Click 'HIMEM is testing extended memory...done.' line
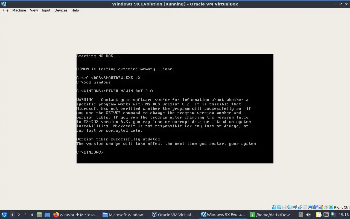Viewport: 350px width, 219px height. click(126, 69)
